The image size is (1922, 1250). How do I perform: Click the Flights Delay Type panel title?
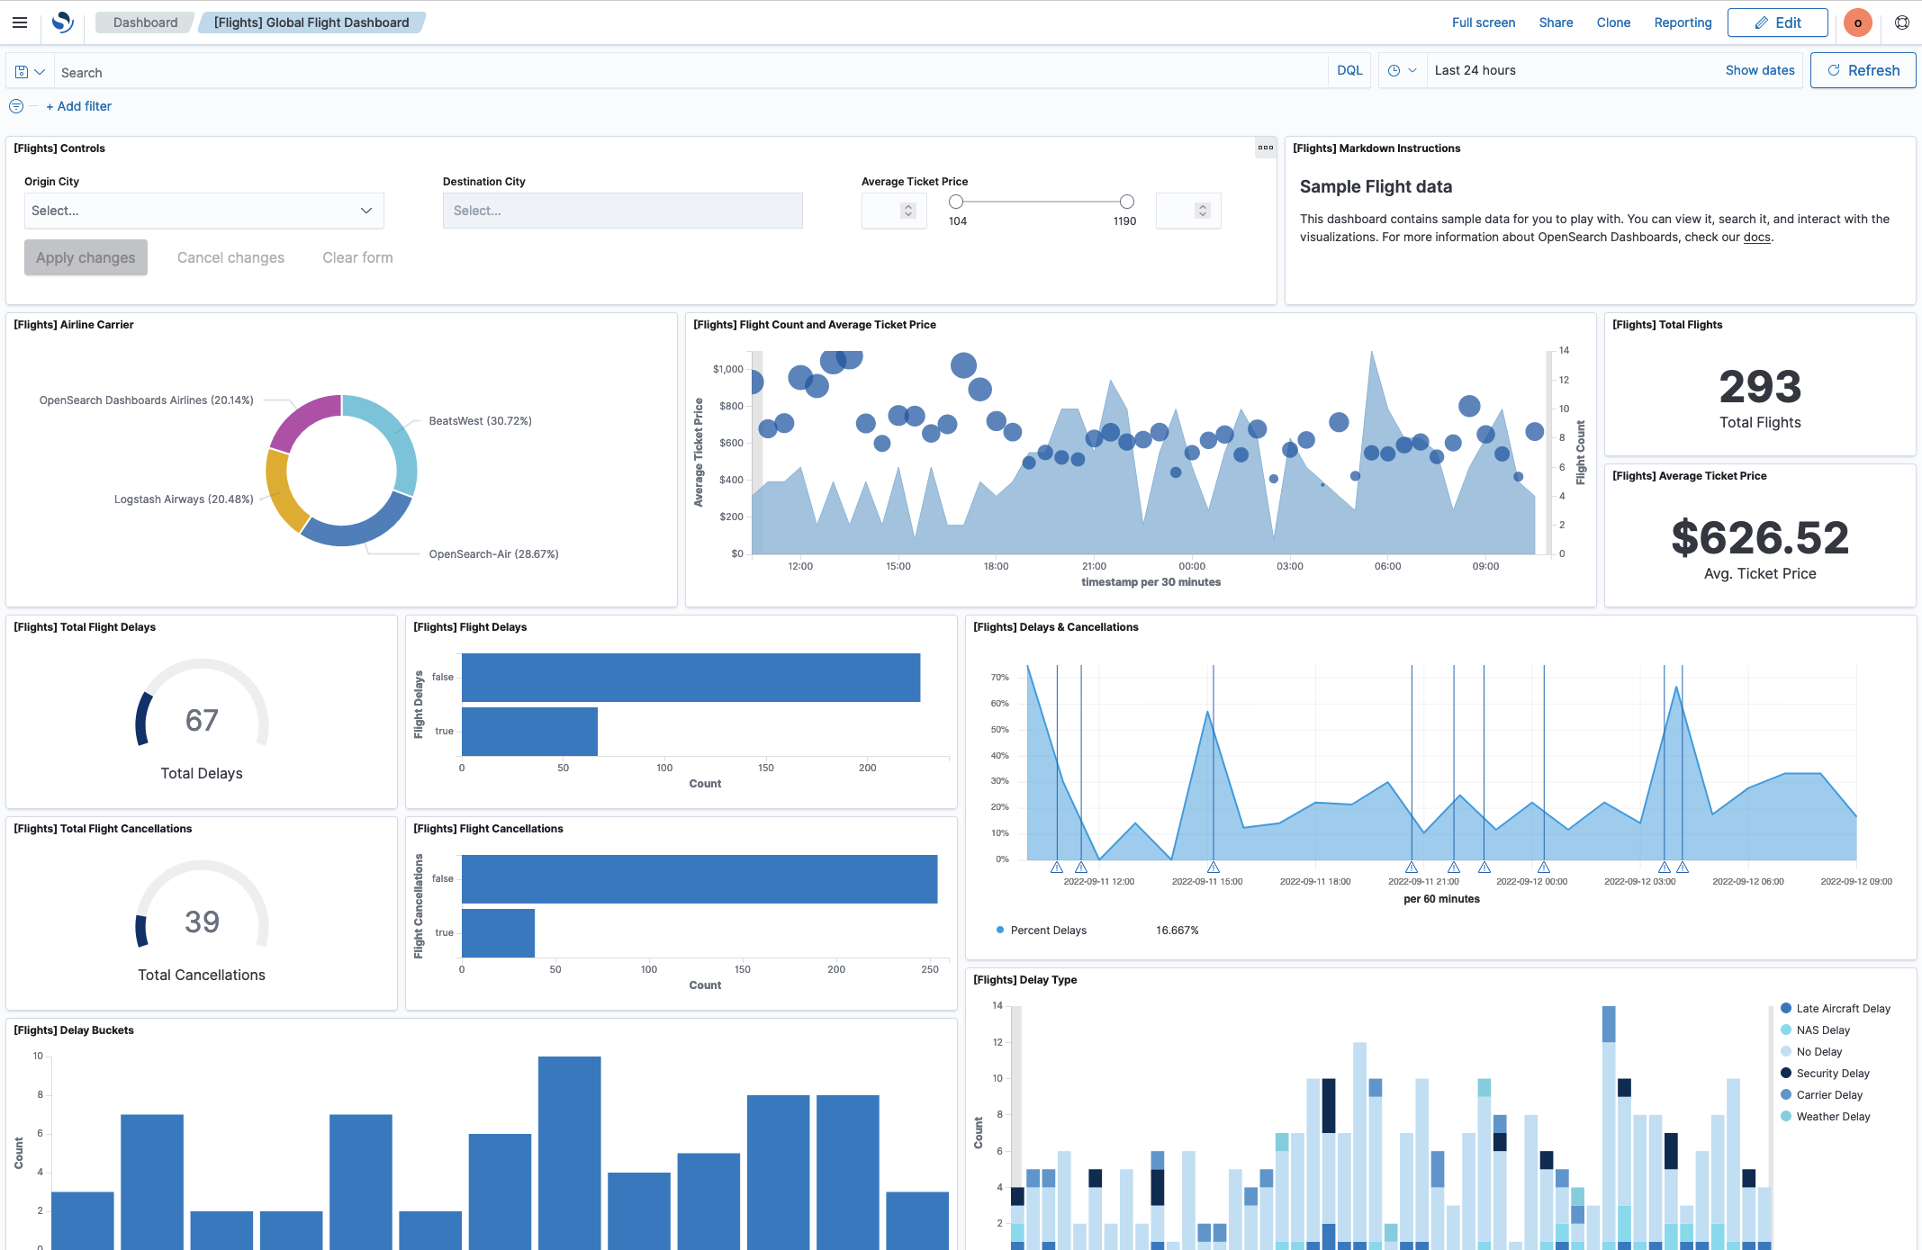tap(1025, 980)
